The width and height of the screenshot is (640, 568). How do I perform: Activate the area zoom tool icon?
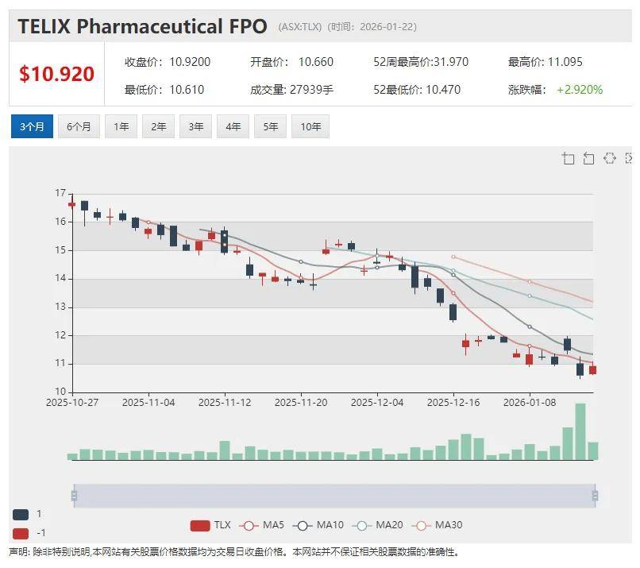(569, 158)
